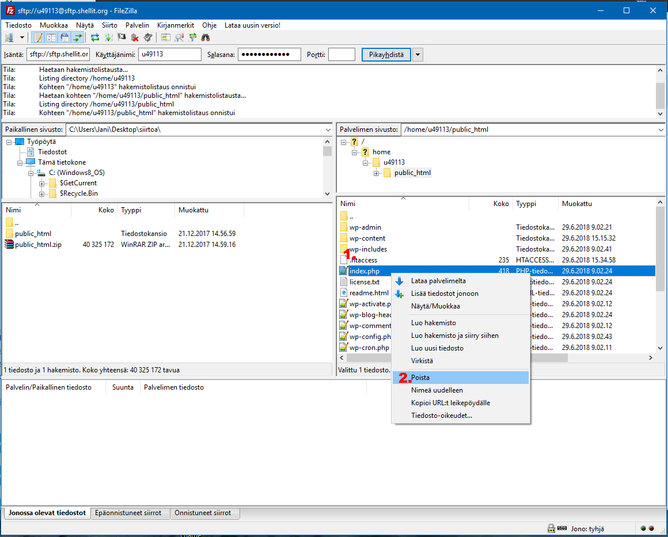Screen dimensions: 668x537
Task: Collapse the remote home tree node
Action: [x=354, y=153]
